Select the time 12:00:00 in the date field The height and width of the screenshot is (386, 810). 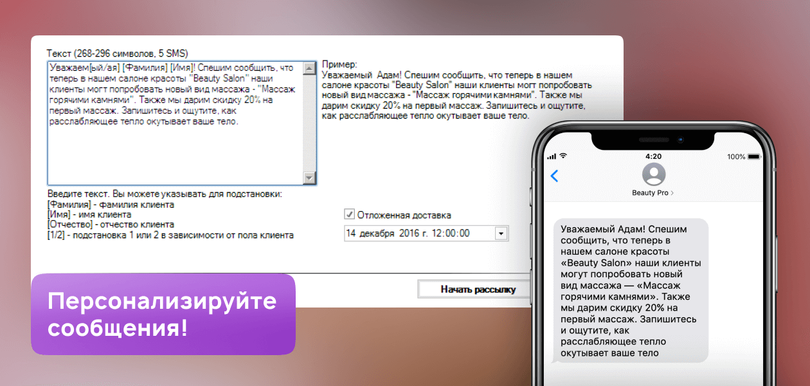[x=450, y=234]
